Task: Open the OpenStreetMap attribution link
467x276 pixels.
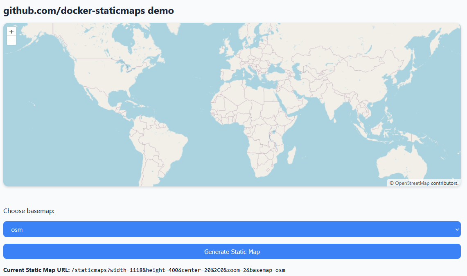Action: tap(412, 183)
